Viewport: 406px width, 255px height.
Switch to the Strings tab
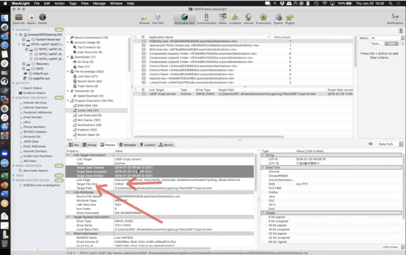tap(90, 145)
